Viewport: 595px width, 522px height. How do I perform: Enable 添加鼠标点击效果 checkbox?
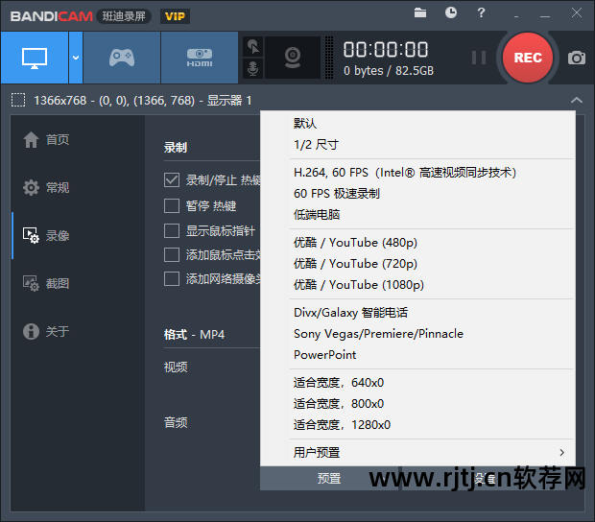tap(172, 255)
